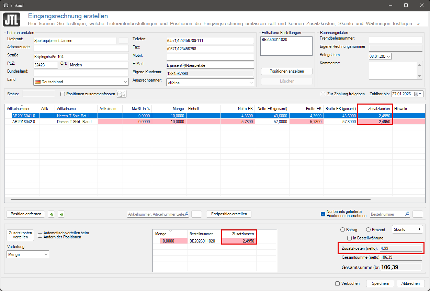Open calendar picker for Zahlbar bis

tap(418, 94)
